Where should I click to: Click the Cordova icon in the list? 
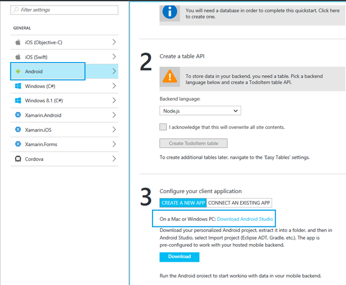click(x=18, y=159)
